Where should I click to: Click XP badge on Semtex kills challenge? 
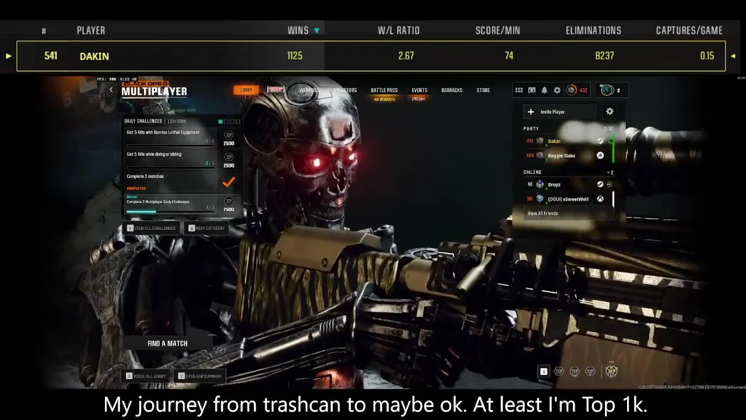(229, 135)
